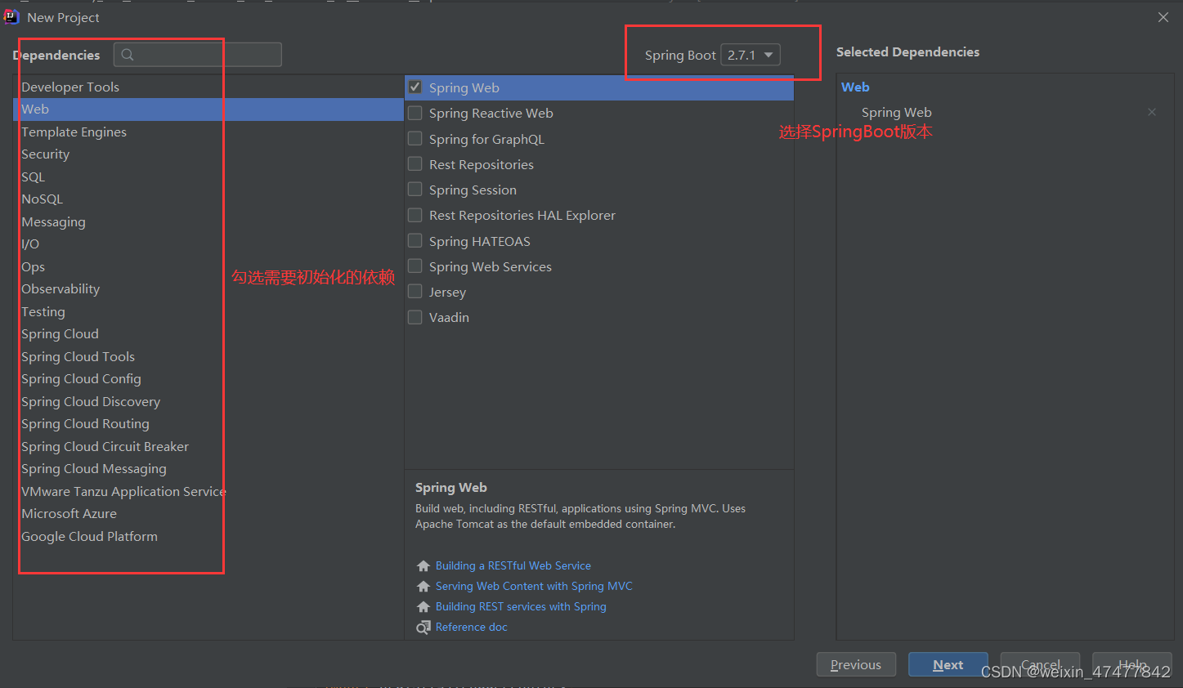Select VMware Tanzu Application Service
The height and width of the screenshot is (688, 1183).
[x=208, y=491]
